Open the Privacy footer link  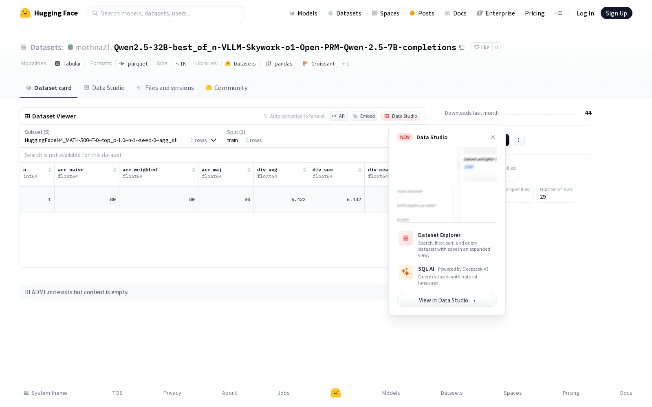[x=172, y=393]
